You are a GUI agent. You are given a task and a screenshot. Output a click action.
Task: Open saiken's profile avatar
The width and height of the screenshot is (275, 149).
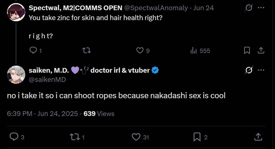[16, 75]
